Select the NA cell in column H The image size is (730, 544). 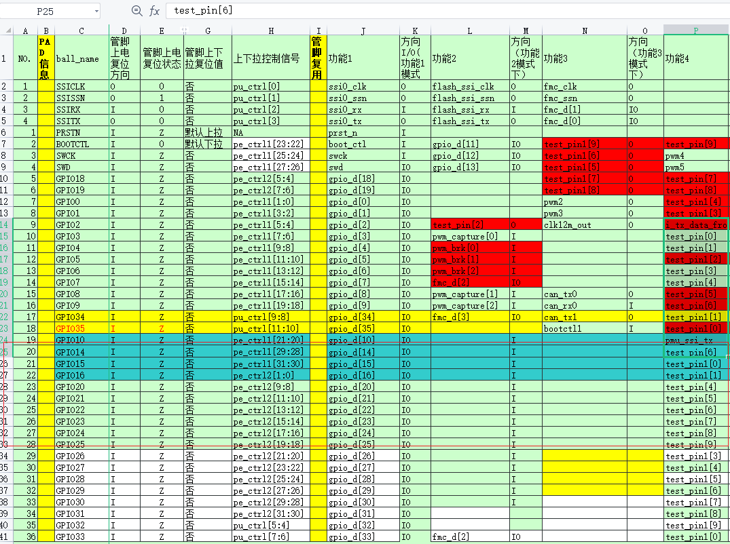tap(271, 132)
